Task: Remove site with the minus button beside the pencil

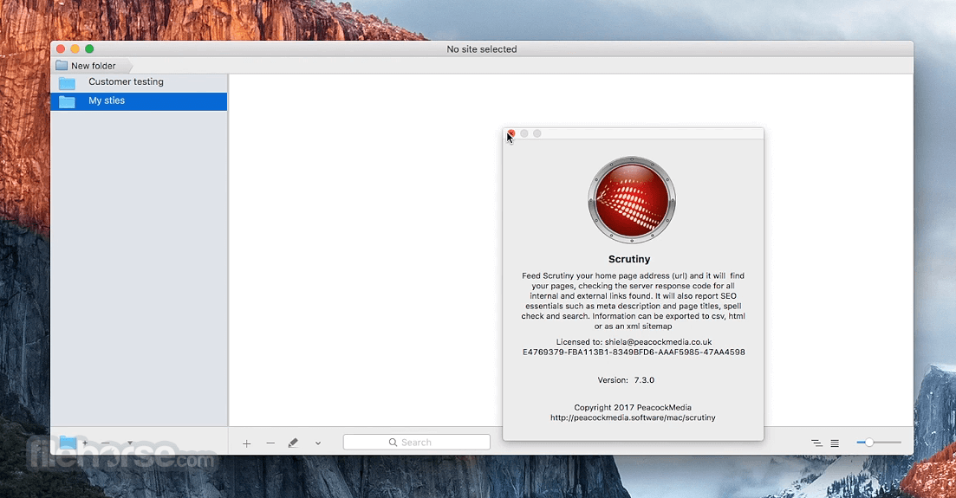Action: pyautogui.click(x=270, y=443)
